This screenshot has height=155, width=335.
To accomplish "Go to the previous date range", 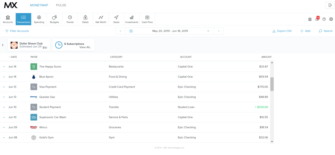I will click(x=120, y=31).
